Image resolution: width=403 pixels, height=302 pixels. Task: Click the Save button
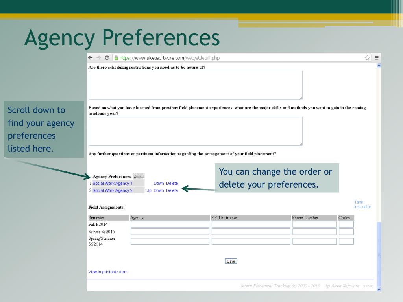pyautogui.click(x=231, y=261)
